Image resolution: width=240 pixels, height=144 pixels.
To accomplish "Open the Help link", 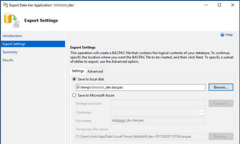I will point(229,35).
